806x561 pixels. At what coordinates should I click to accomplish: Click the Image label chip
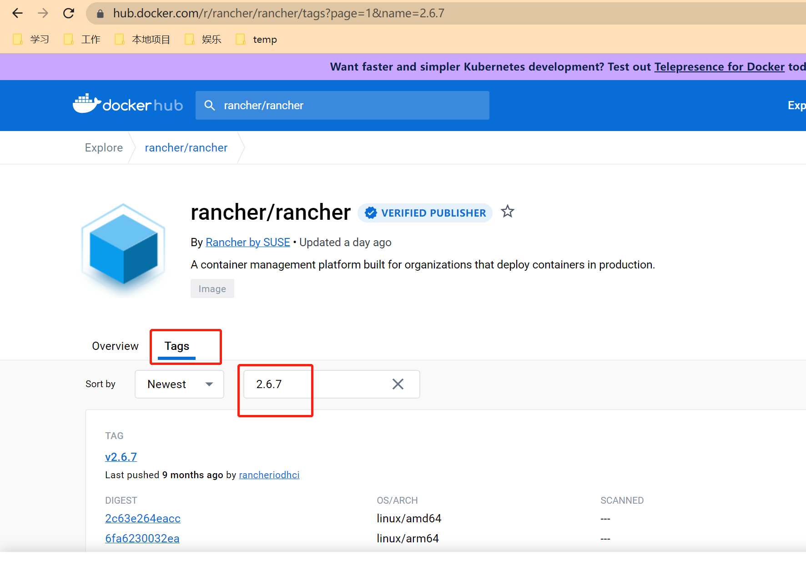click(212, 288)
